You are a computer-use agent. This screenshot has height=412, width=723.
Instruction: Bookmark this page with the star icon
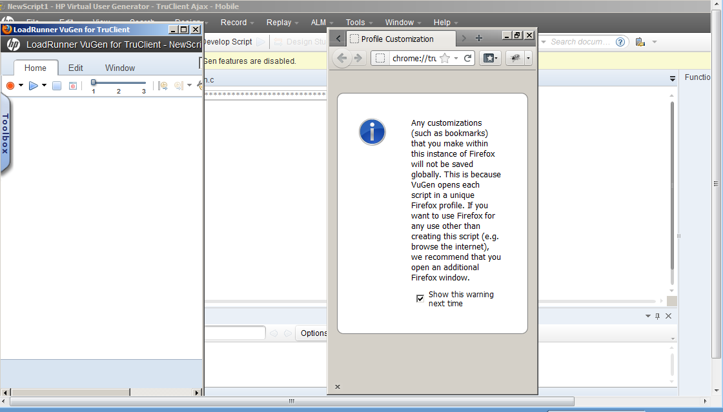coord(445,58)
